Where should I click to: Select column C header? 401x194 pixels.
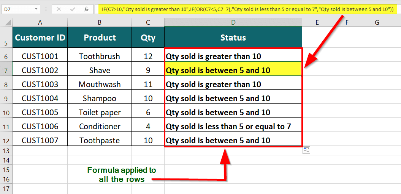click(148, 22)
